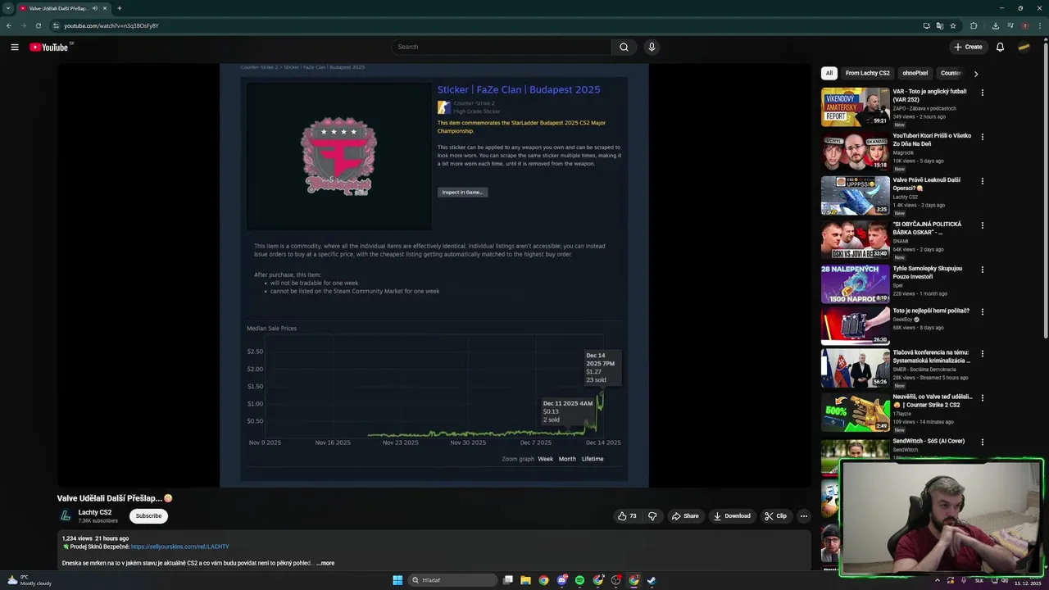Share the video

[685, 516]
